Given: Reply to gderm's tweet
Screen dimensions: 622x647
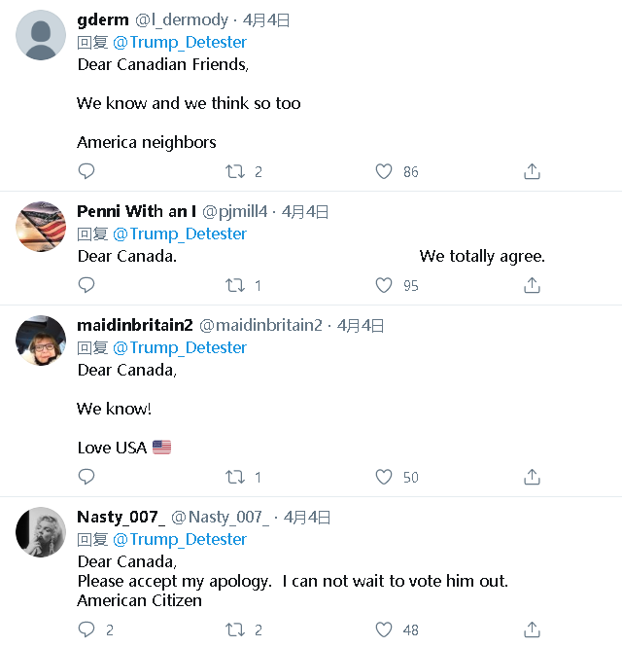Looking at the screenshot, I should tap(86, 171).
